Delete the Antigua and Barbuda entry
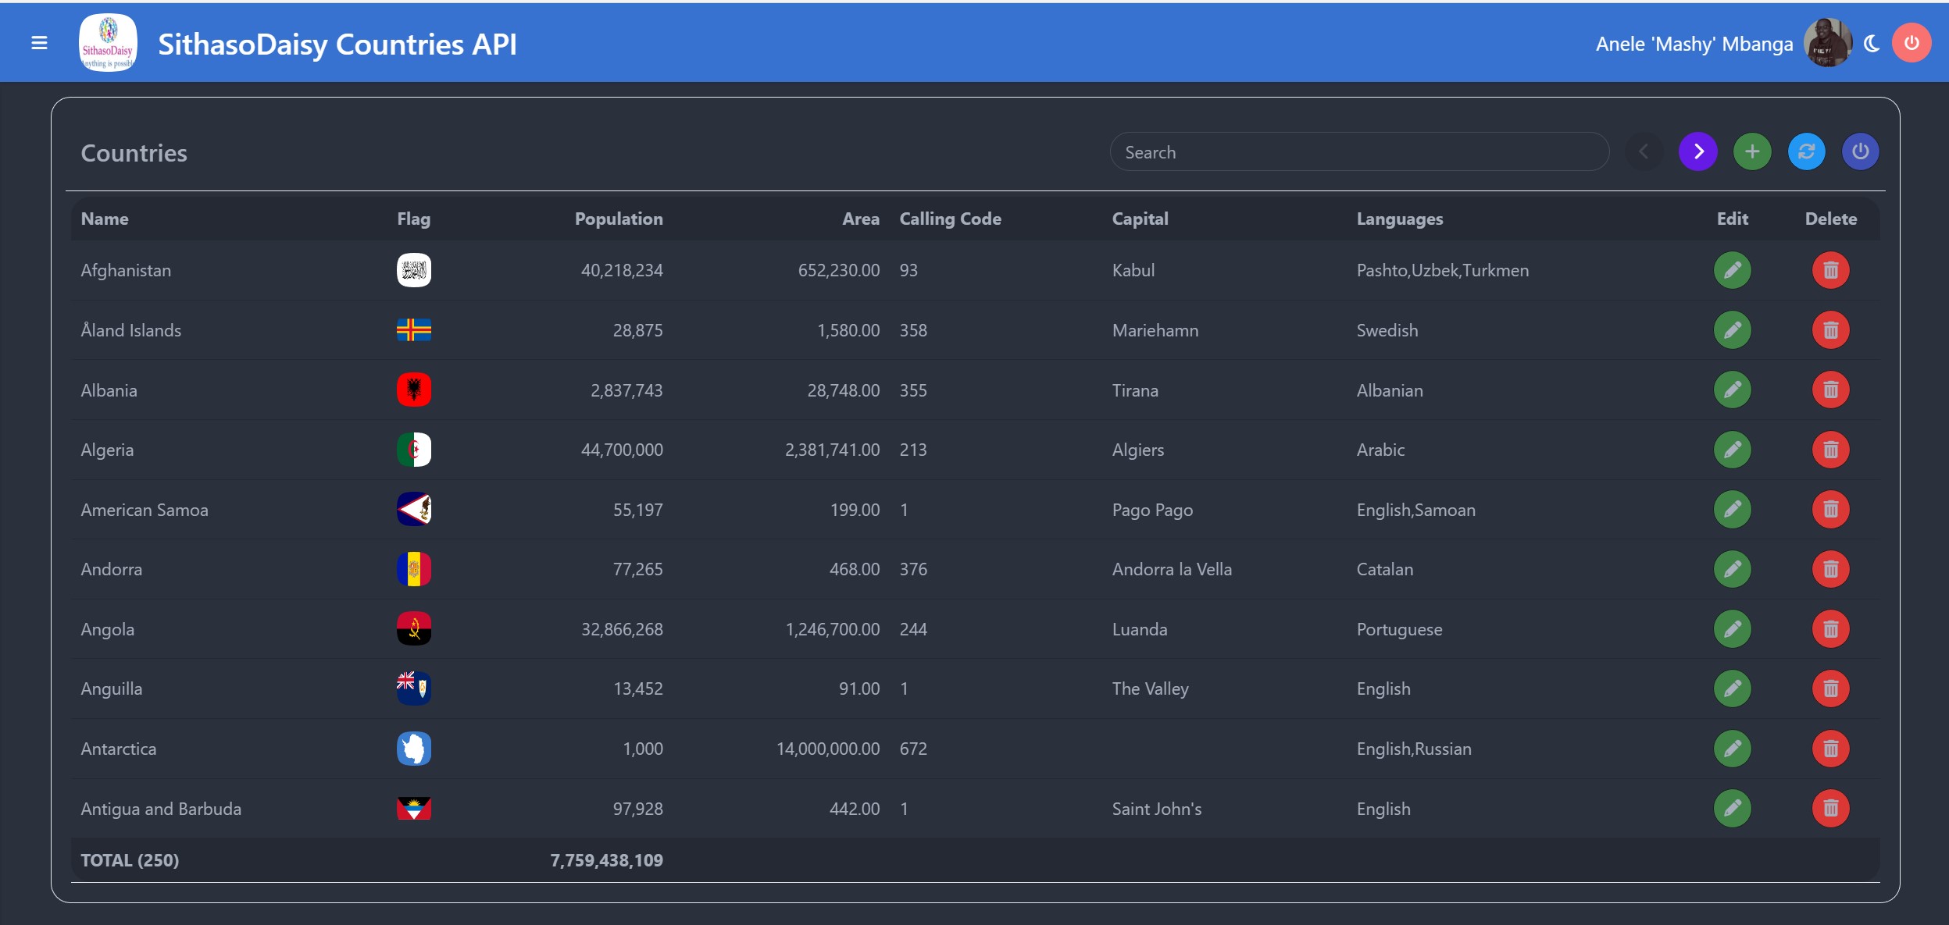Image resolution: width=1949 pixels, height=925 pixels. [x=1830, y=808]
